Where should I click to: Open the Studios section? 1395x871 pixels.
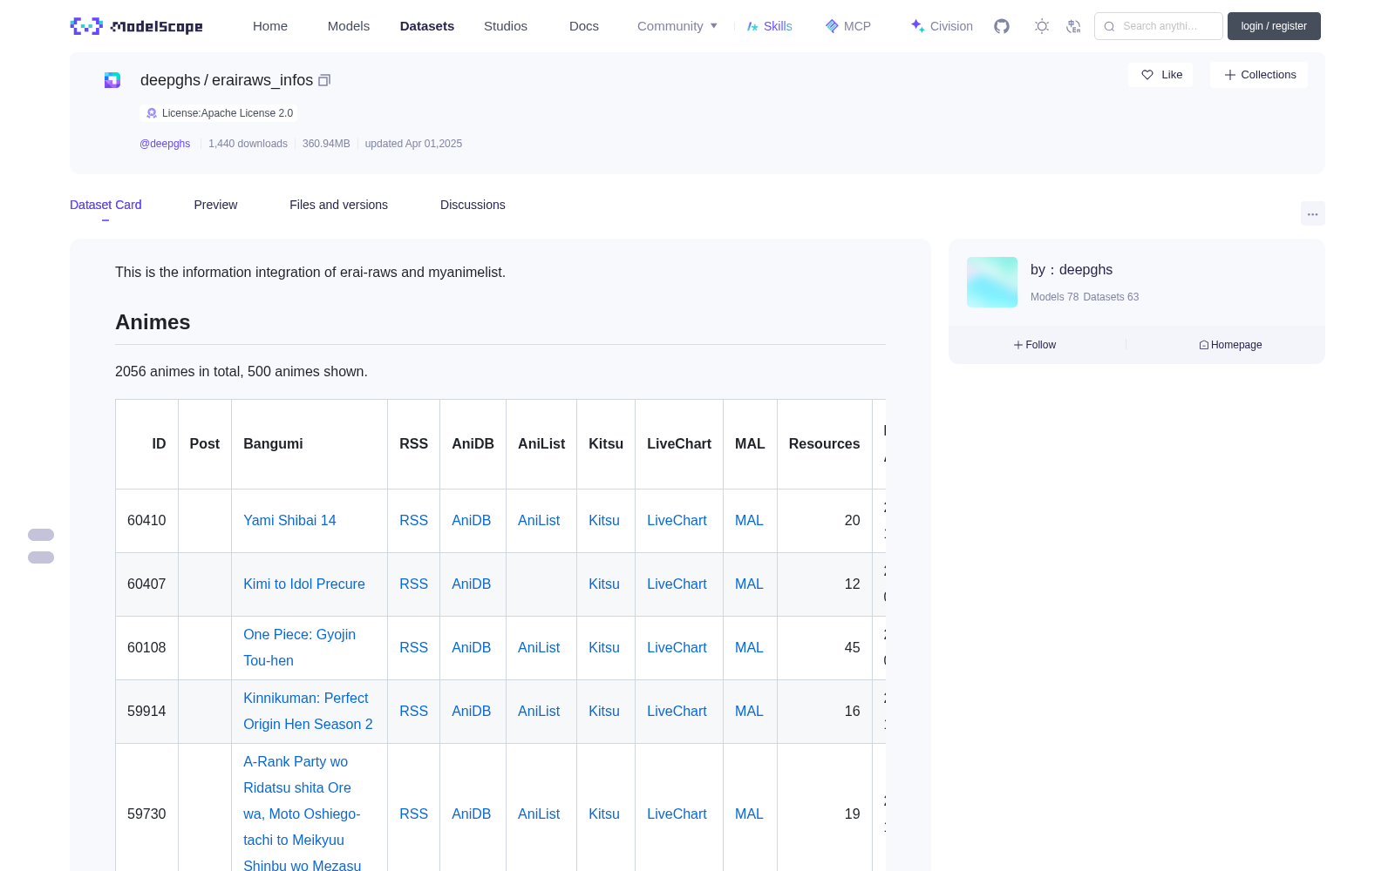point(506,26)
